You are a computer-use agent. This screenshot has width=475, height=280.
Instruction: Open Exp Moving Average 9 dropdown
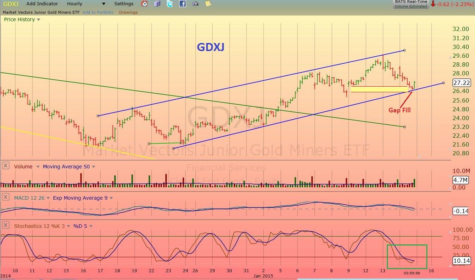pos(111,198)
